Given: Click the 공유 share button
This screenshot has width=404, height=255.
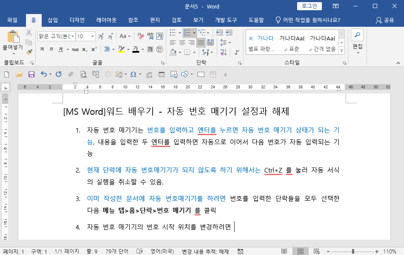Looking at the screenshot, I should pos(385,20).
